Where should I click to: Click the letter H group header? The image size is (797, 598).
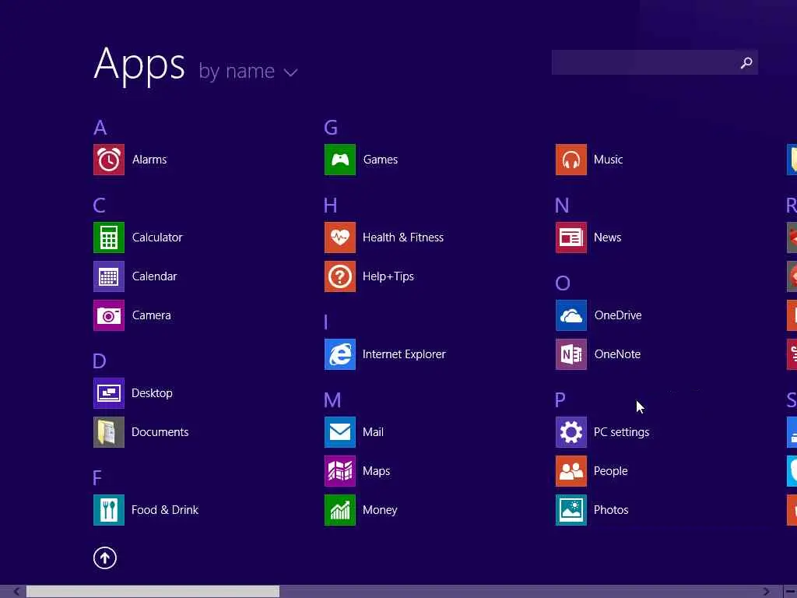coord(330,206)
